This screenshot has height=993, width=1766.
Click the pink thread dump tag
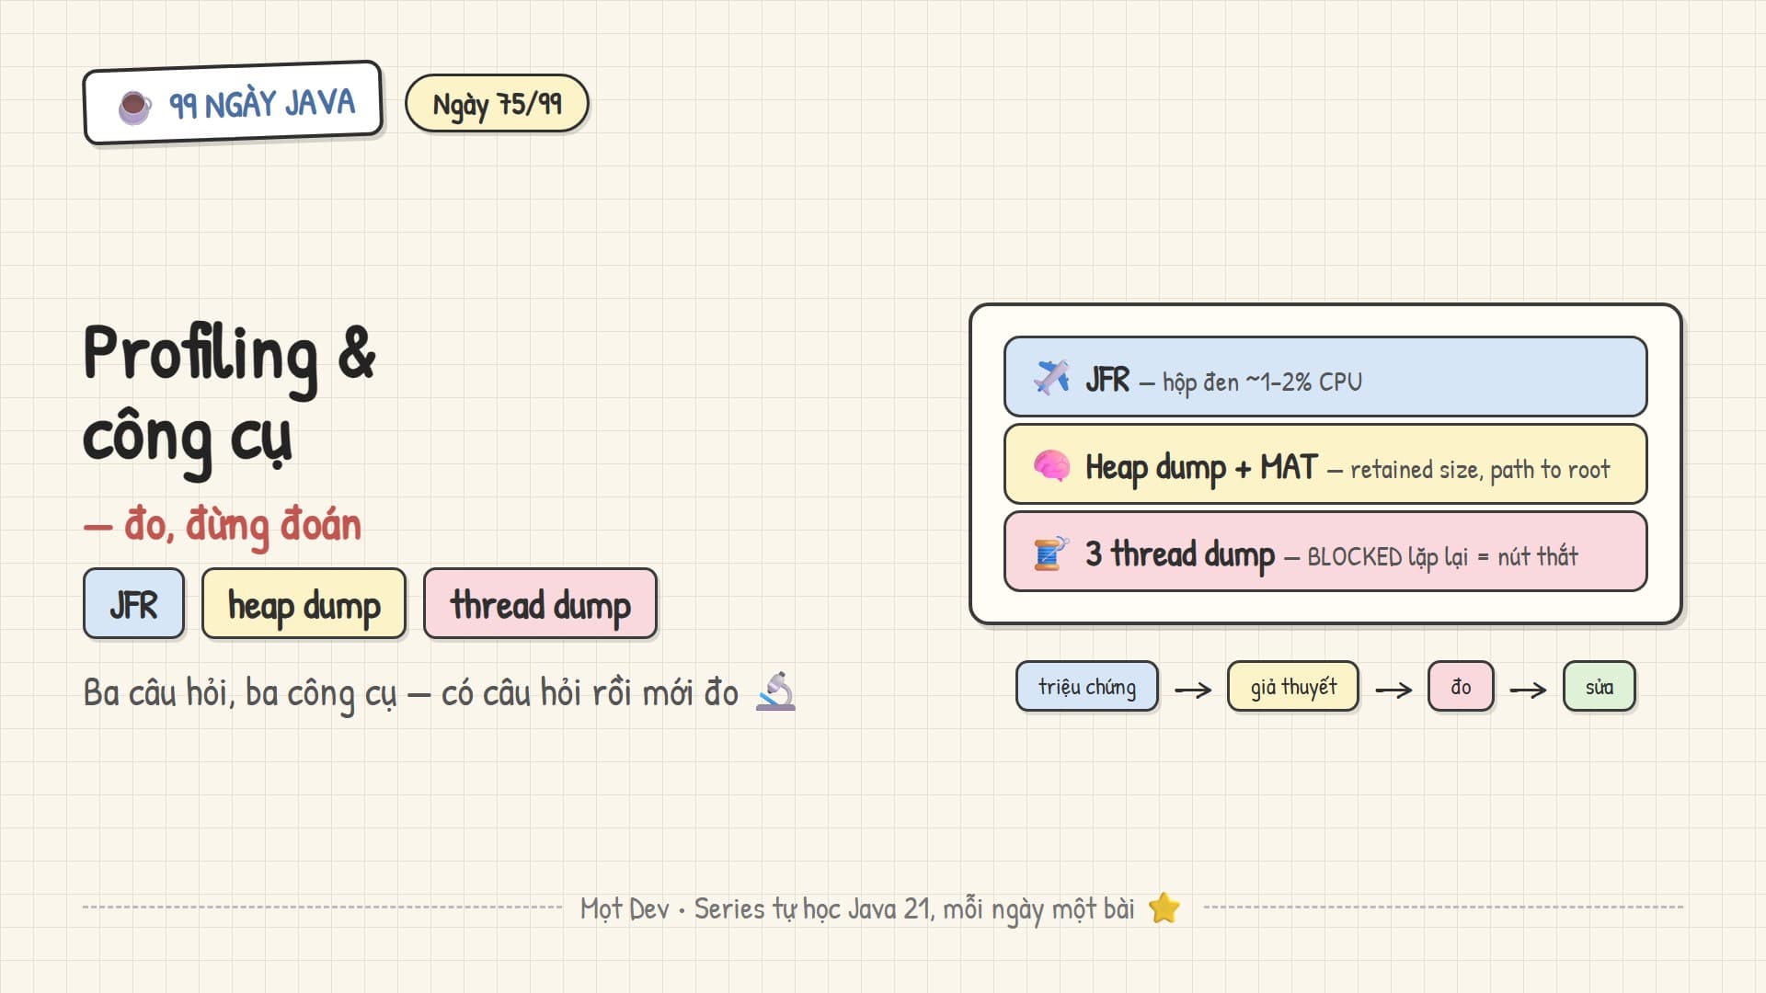pyautogui.click(x=541, y=604)
